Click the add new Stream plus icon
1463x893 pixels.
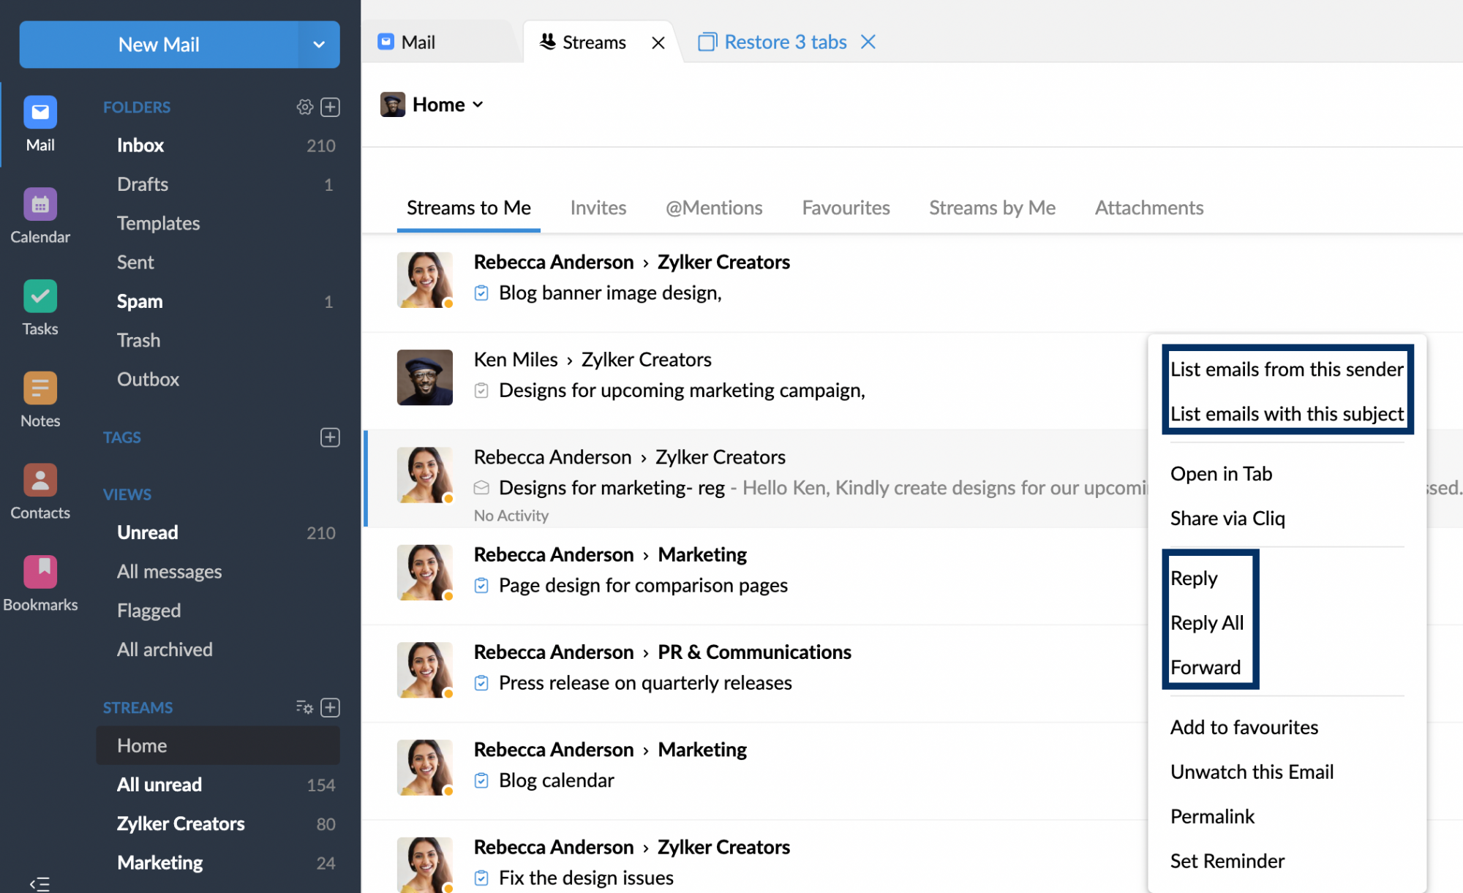click(x=330, y=707)
